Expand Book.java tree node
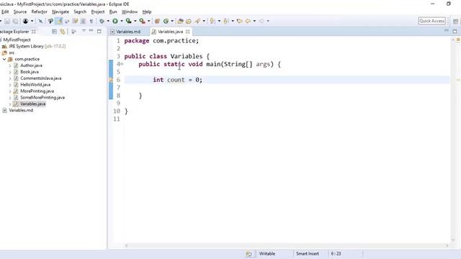Viewport: 461px width, 259px height. coord(10,72)
